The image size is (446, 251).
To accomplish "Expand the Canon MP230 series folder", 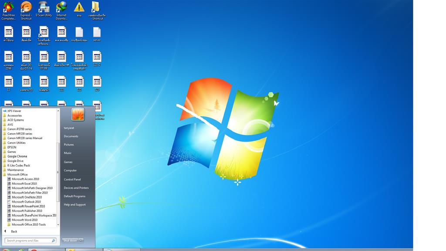I will (x=20, y=134).
